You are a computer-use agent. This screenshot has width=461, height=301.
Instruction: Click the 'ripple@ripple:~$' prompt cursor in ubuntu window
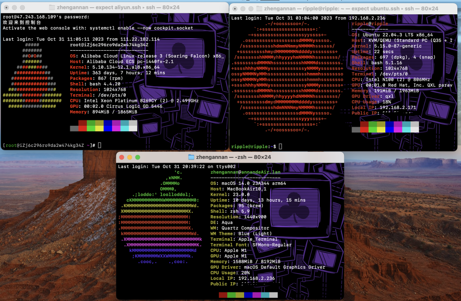click(280, 146)
